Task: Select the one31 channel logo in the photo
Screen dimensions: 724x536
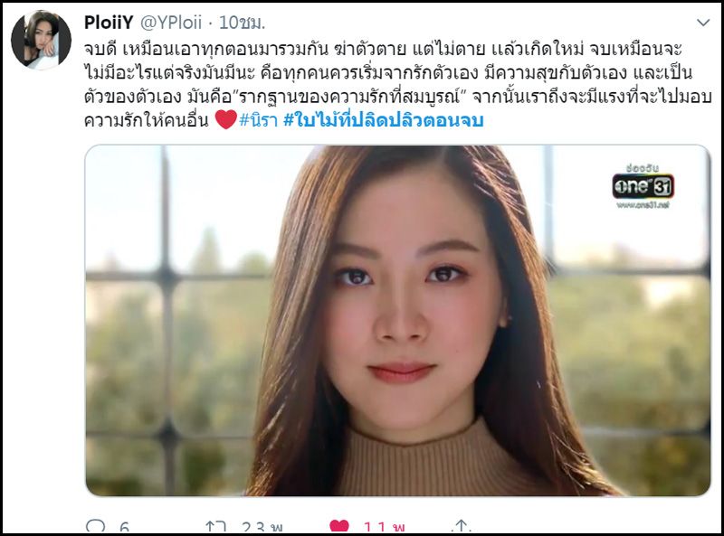Action: tap(643, 186)
